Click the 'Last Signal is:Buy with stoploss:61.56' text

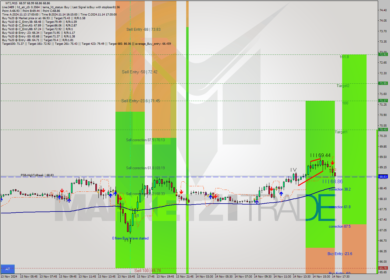[96, 7]
